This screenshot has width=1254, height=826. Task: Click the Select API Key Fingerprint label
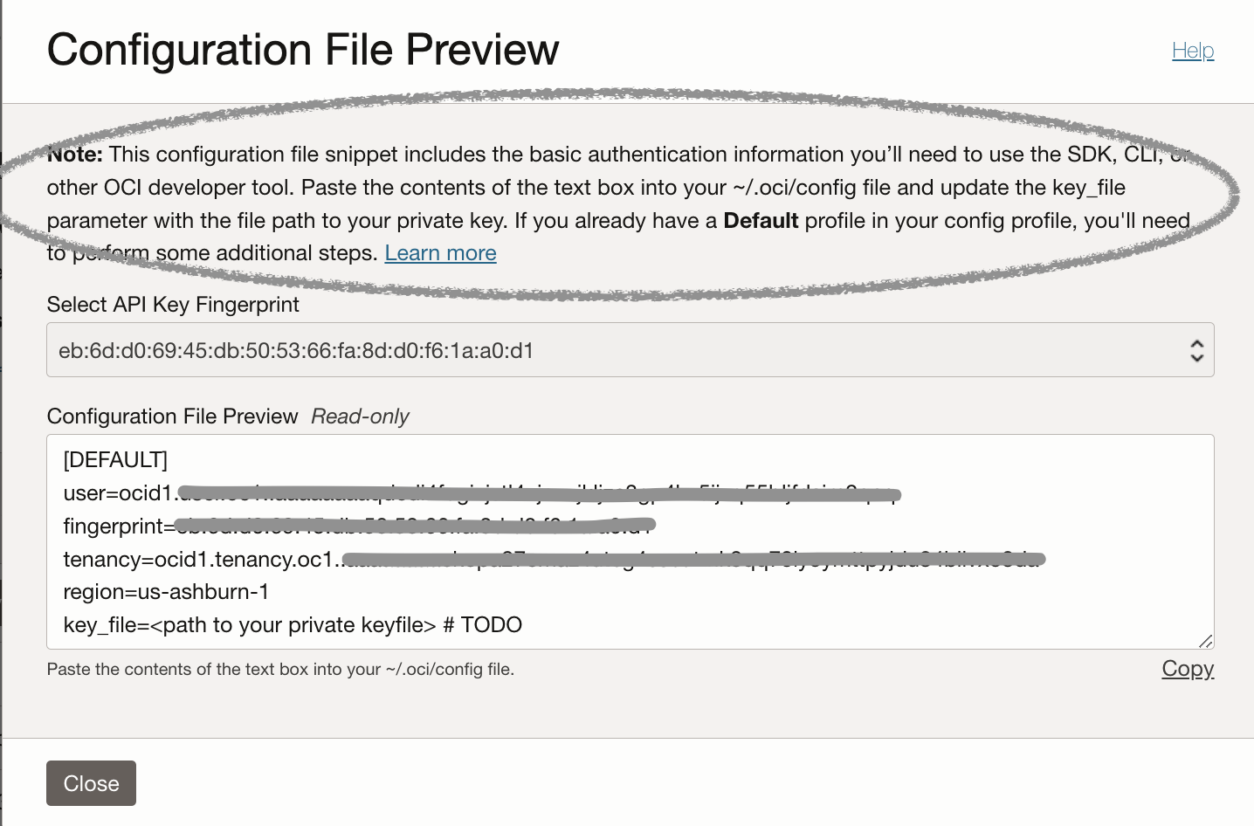173,305
